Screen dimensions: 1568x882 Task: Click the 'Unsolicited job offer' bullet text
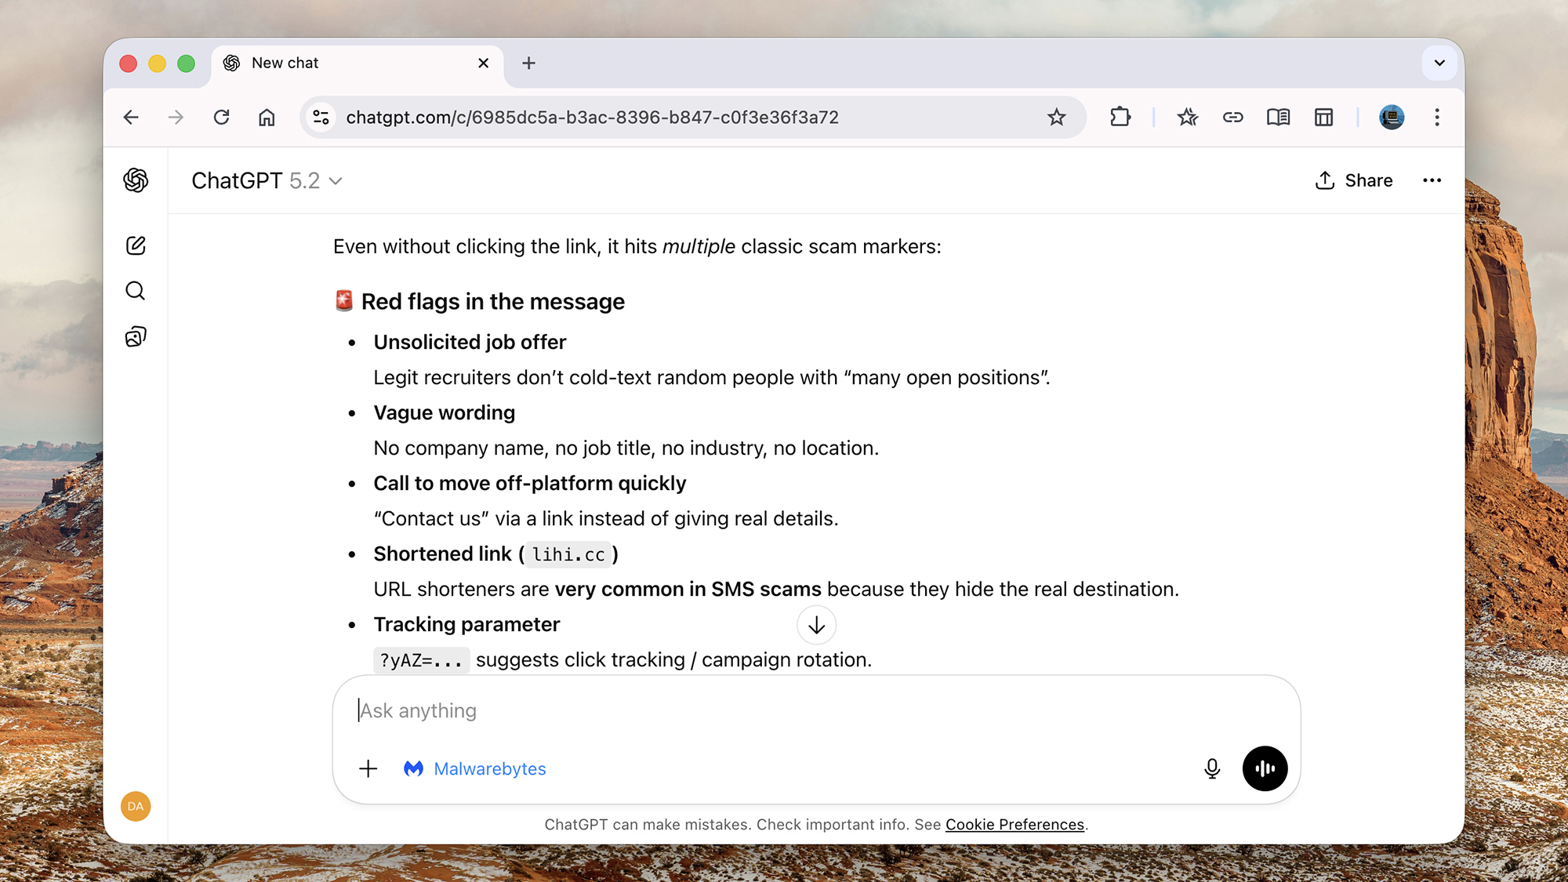[x=470, y=342]
